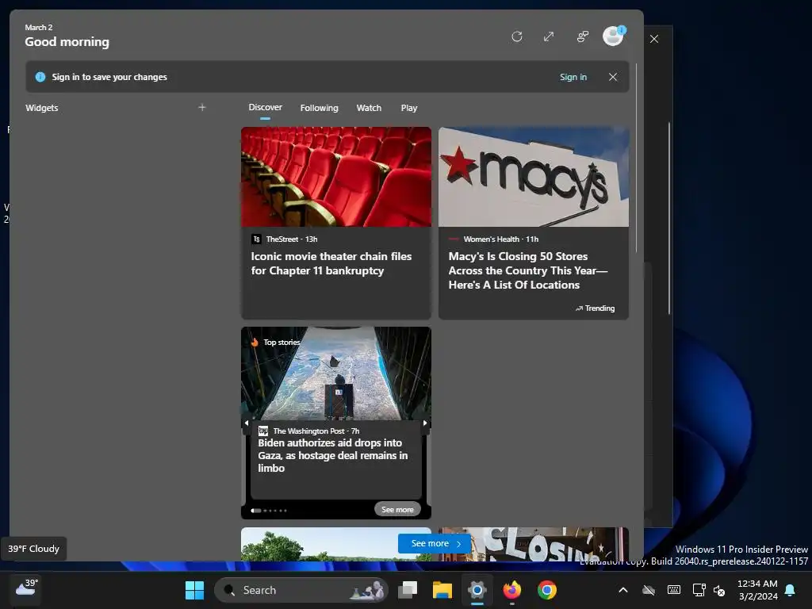
Task: Dismiss the sign-in banner
Action: [613, 77]
